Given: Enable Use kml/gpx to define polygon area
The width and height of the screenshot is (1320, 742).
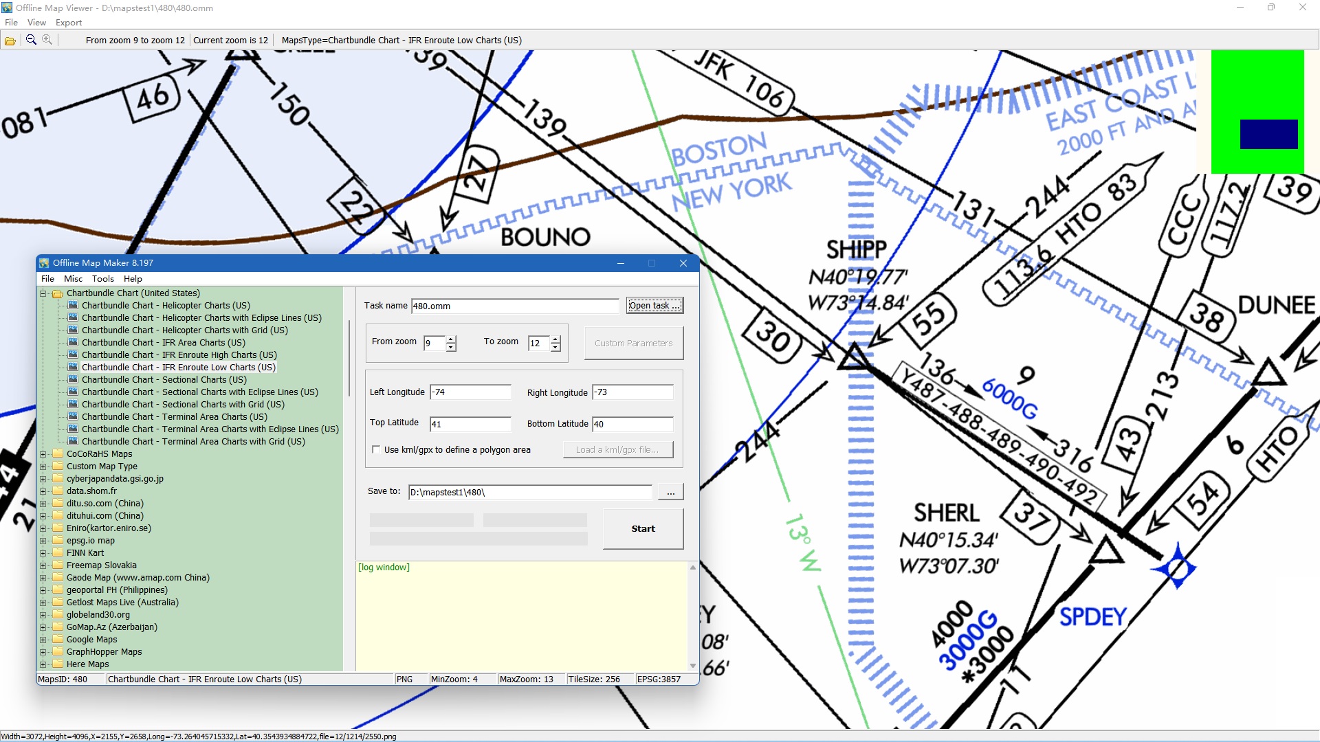Looking at the screenshot, I should coord(376,450).
